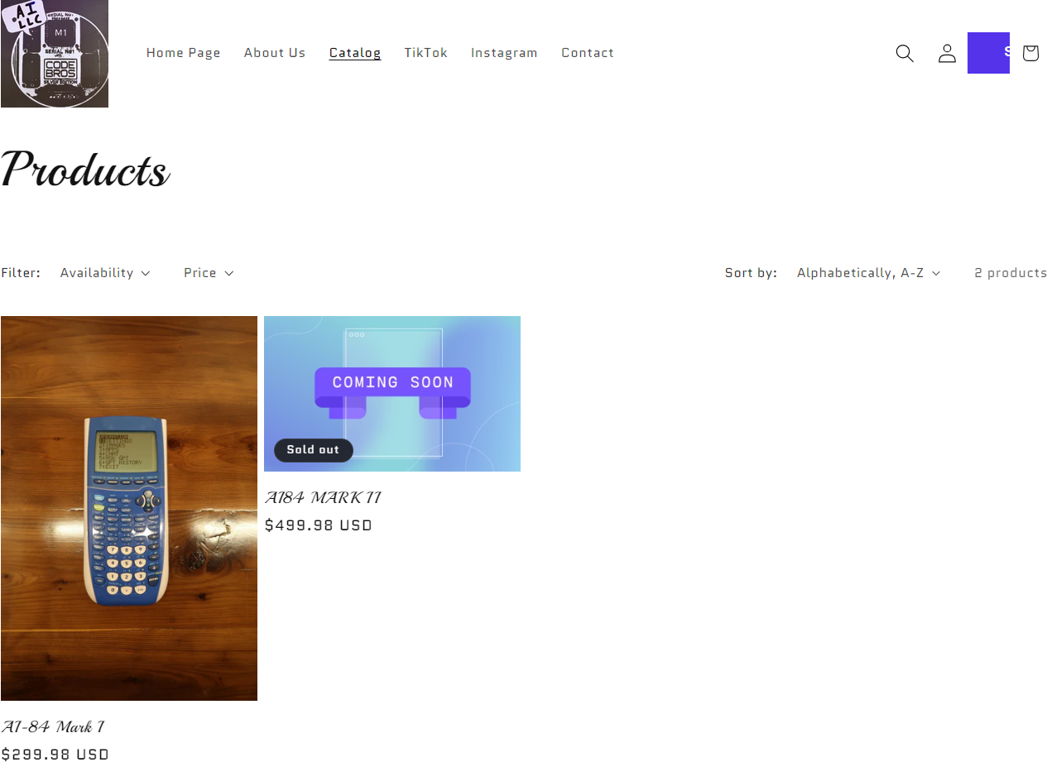Go to Home Page menu item

[x=184, y=53]
